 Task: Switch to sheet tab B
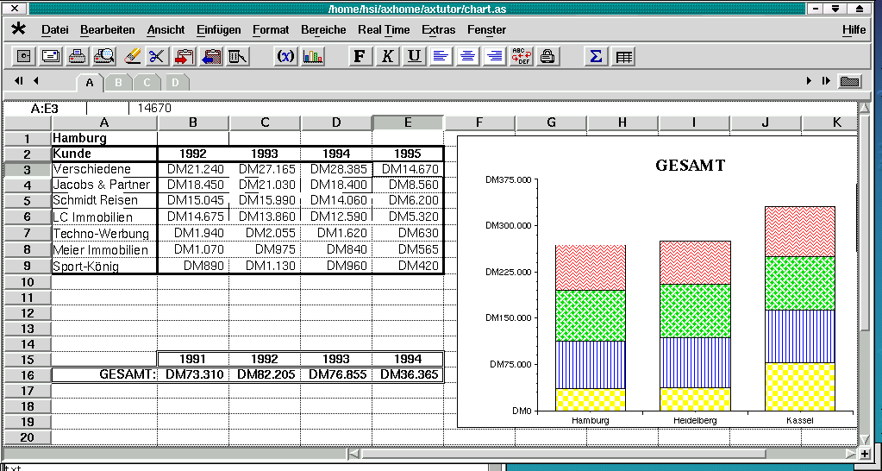pos(118,83)
